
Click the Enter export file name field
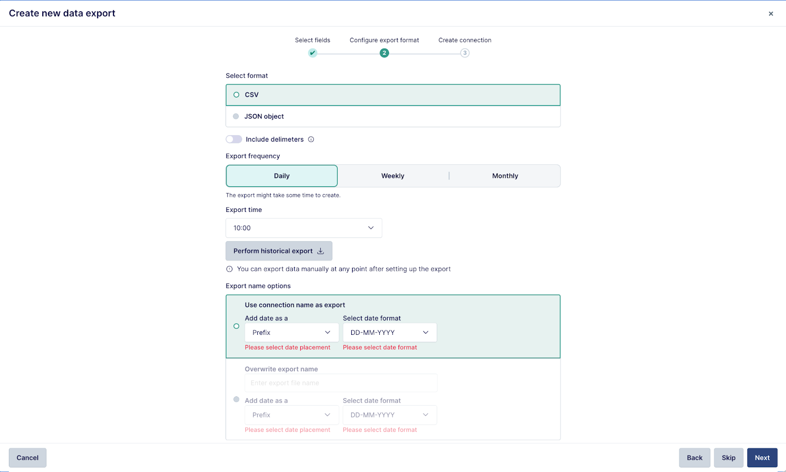tap(340, 383)
